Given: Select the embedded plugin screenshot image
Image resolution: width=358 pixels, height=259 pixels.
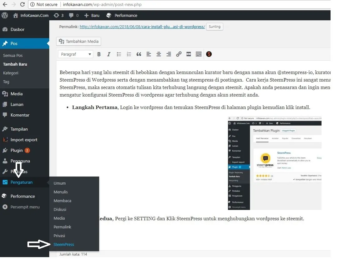Looking at the screenshot, I should [275, 163].
